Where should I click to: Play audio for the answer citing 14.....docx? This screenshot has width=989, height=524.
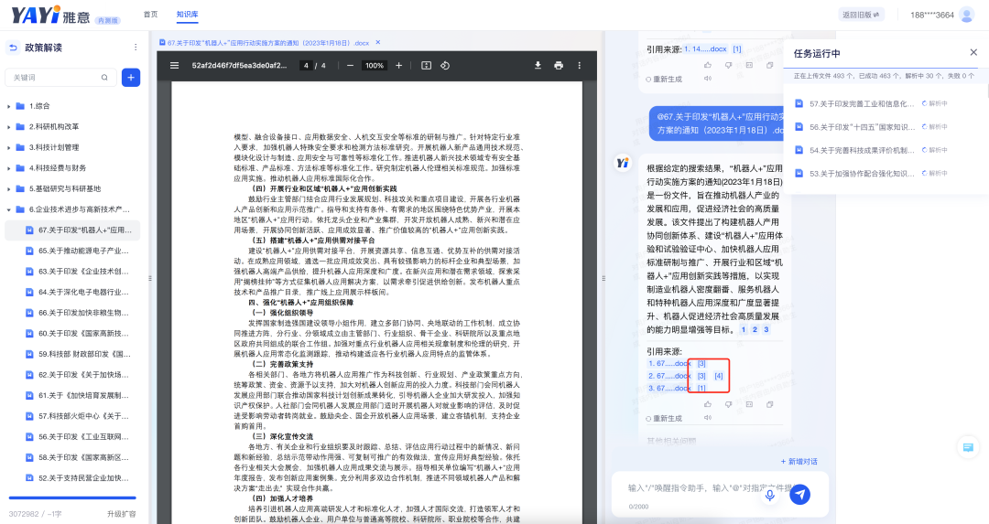(708, 79)
